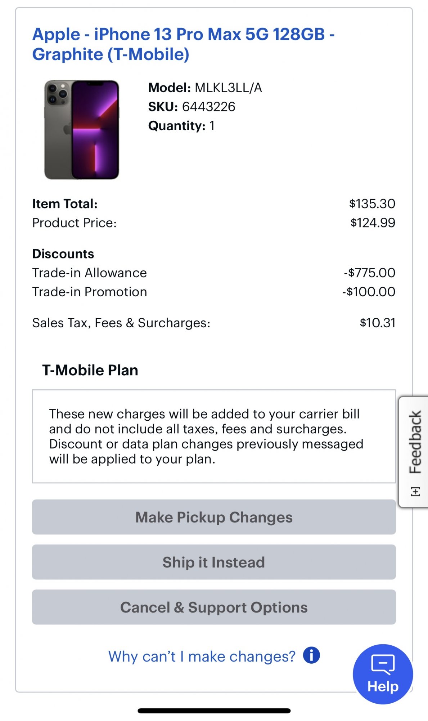Tap the model number MLKL3LL/A

[228, 88]
